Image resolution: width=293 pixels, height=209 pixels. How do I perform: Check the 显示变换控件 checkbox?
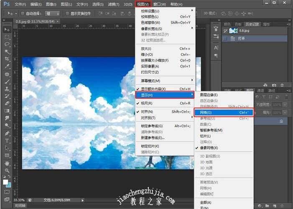coord(67,13)
